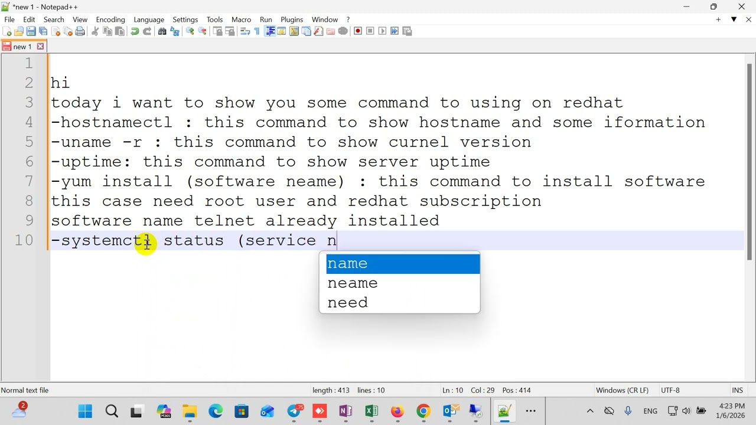The image size is (756, 425).
Task: Open the View menu
Action: pos(80,19)
